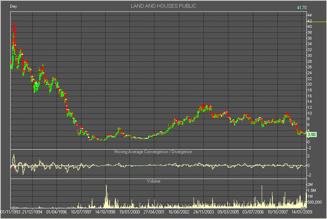
Task: Click the 44 value on price axis
Action: 309,15
